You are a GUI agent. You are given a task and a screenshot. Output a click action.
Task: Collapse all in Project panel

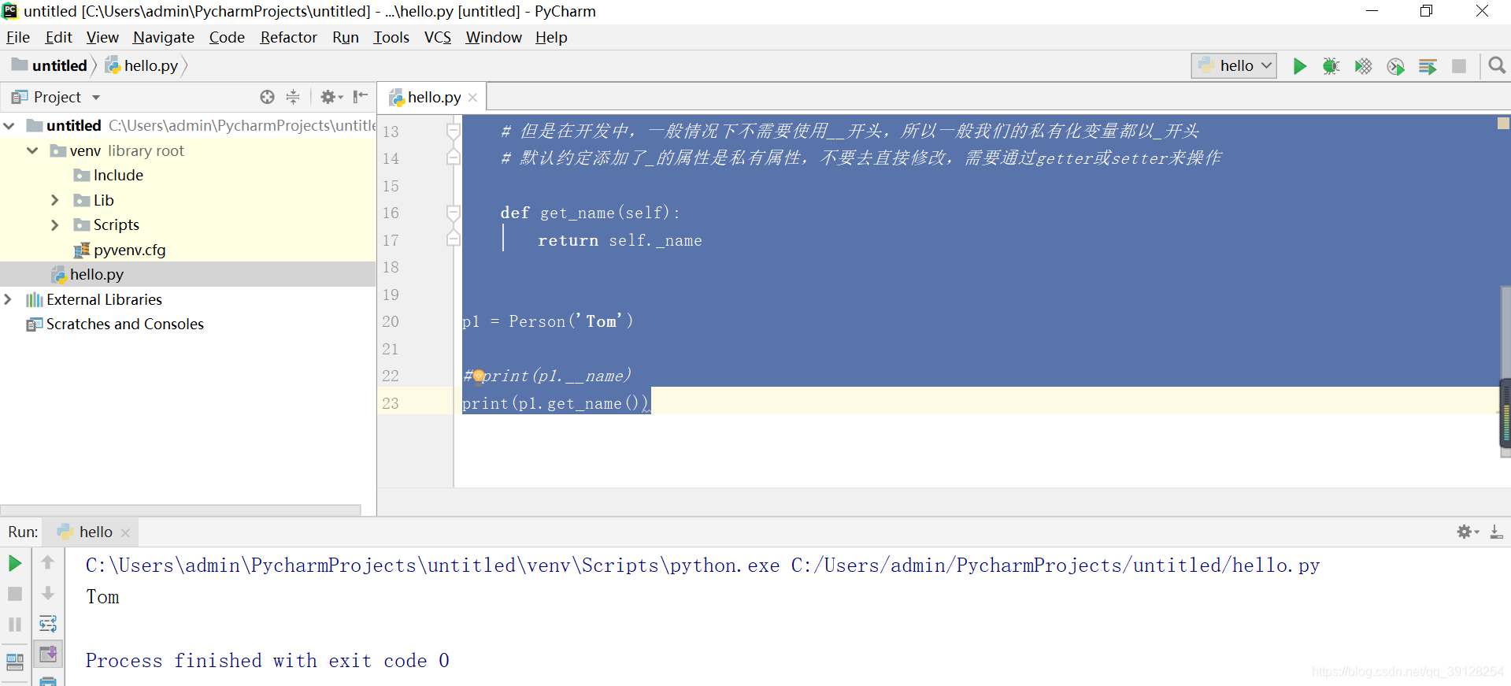tap(293, 97)
